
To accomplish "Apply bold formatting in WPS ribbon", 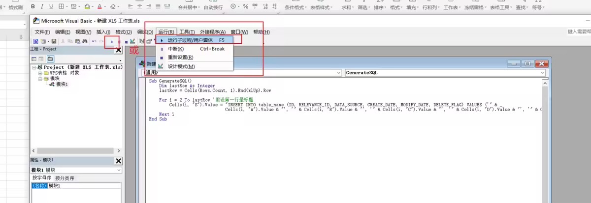I will point(33,6).
